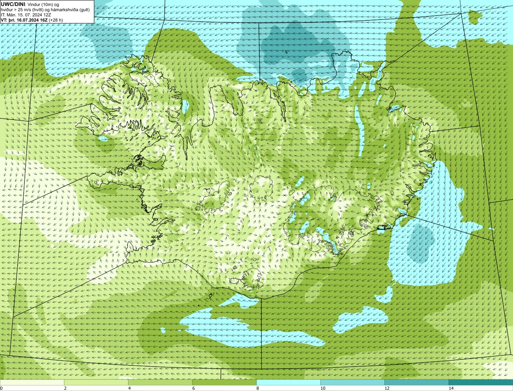The height and width of the screenshot is (391, 513).
Task: Click the dark green 6–8 m/s legend swatch
Action: tap(224, 383)
